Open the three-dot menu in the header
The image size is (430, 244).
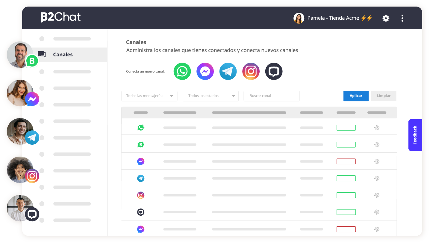click(402, 18)
